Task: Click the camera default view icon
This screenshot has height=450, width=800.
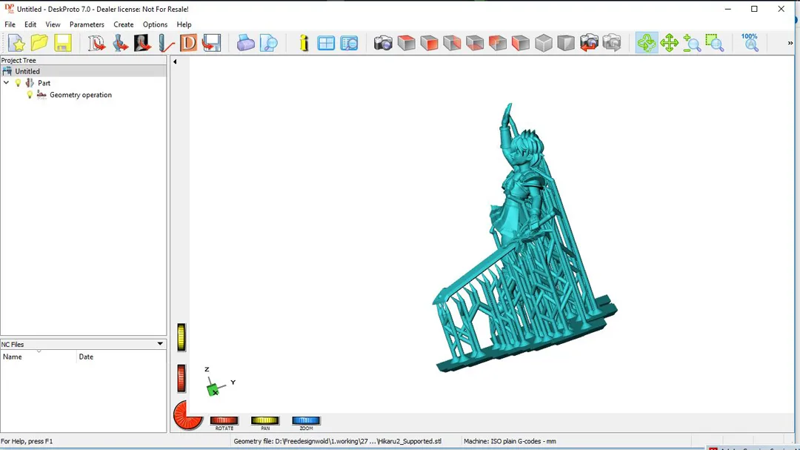Action: [383, 43]
